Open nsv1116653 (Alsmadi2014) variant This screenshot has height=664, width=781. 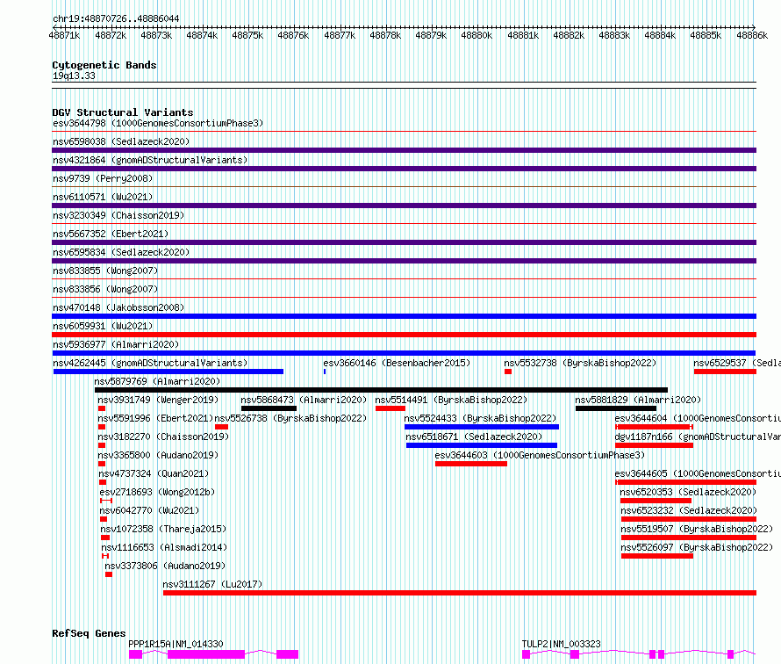tap(164, 547)
